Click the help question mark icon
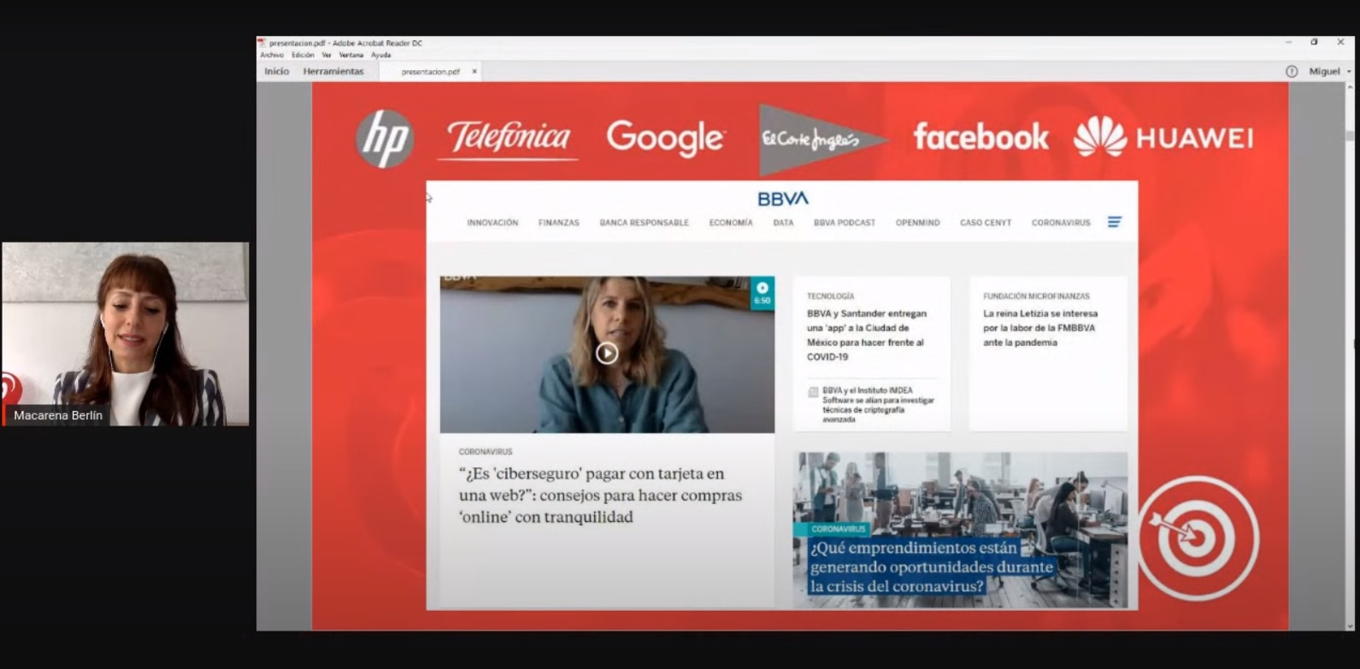This screenshot has width=1360, height=669. point(1292,72)
